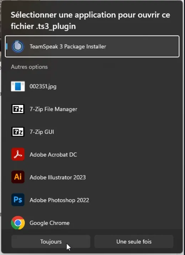Click the Adobe Illustrator Ai icon
Screen dimensions: 185x255
18,177
